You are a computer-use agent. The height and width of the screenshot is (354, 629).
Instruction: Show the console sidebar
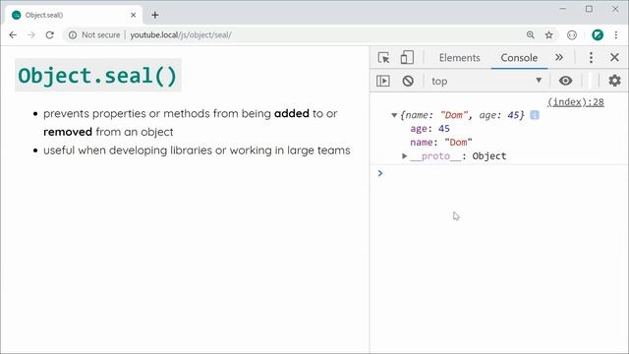pyautogui.click(x=383, y=81)
